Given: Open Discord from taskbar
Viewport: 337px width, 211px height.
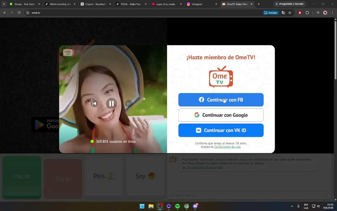Looking at the screenshot, I should (x=195, y=206).
